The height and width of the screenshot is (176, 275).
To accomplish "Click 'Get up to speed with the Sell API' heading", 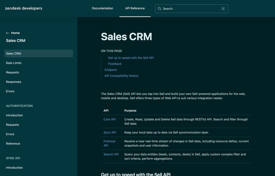I will pyautogui.click(x=136, y=174).
